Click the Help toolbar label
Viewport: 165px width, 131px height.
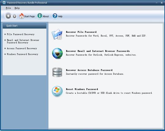pyautogui.click(x=60, y=16)
